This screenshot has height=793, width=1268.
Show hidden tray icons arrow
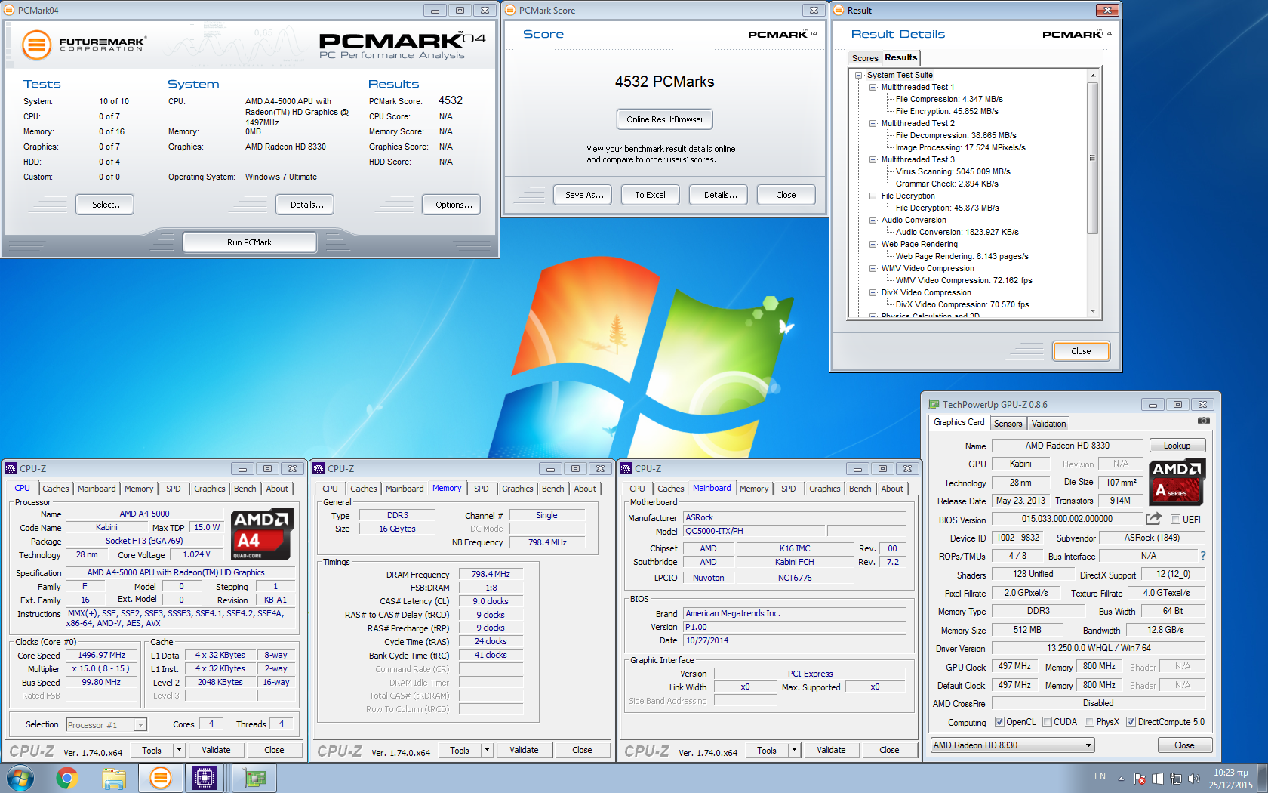coord(1121,779)
